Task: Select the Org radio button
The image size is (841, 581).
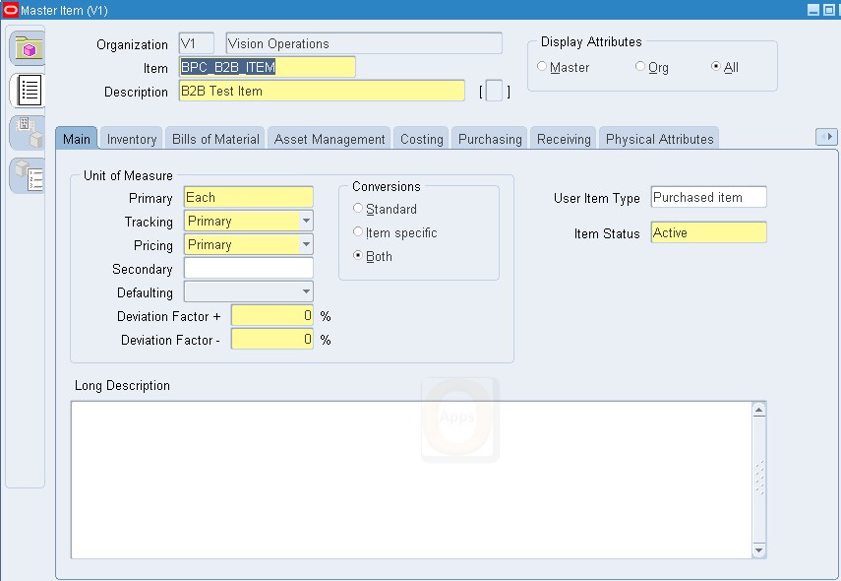Action: pyautogui.click(x=640, y=67)
